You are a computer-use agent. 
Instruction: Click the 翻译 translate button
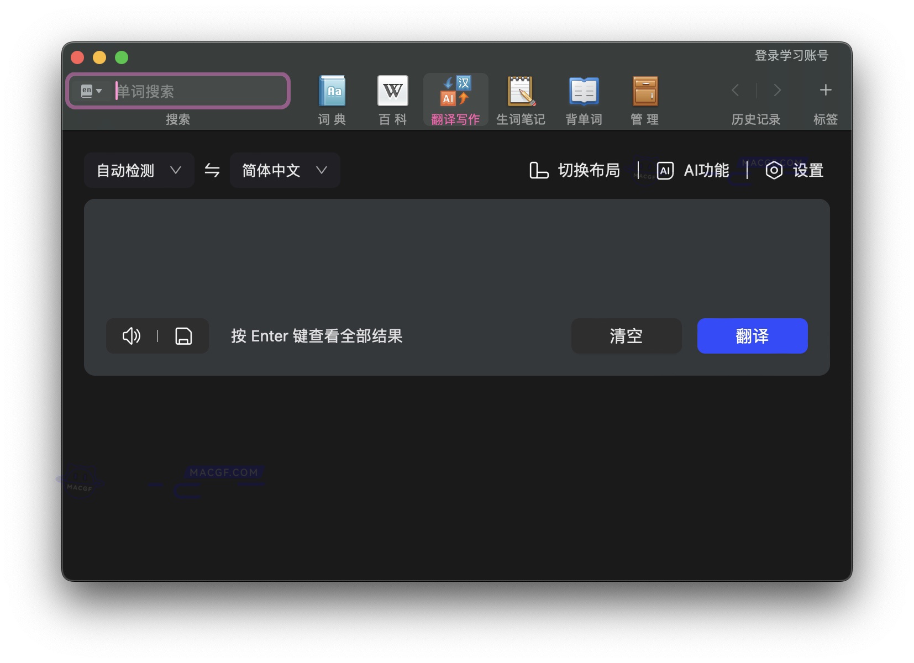pos(752,336)
